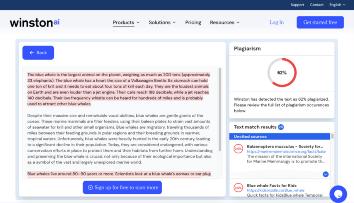
Task: Go to the Pricing page
Action: [193, 22]
